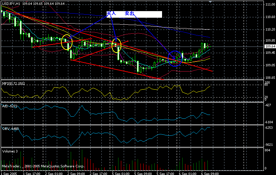Click the 20 level on MFI scale
This screenshot has height=175, width=276.
click(266, 97)
